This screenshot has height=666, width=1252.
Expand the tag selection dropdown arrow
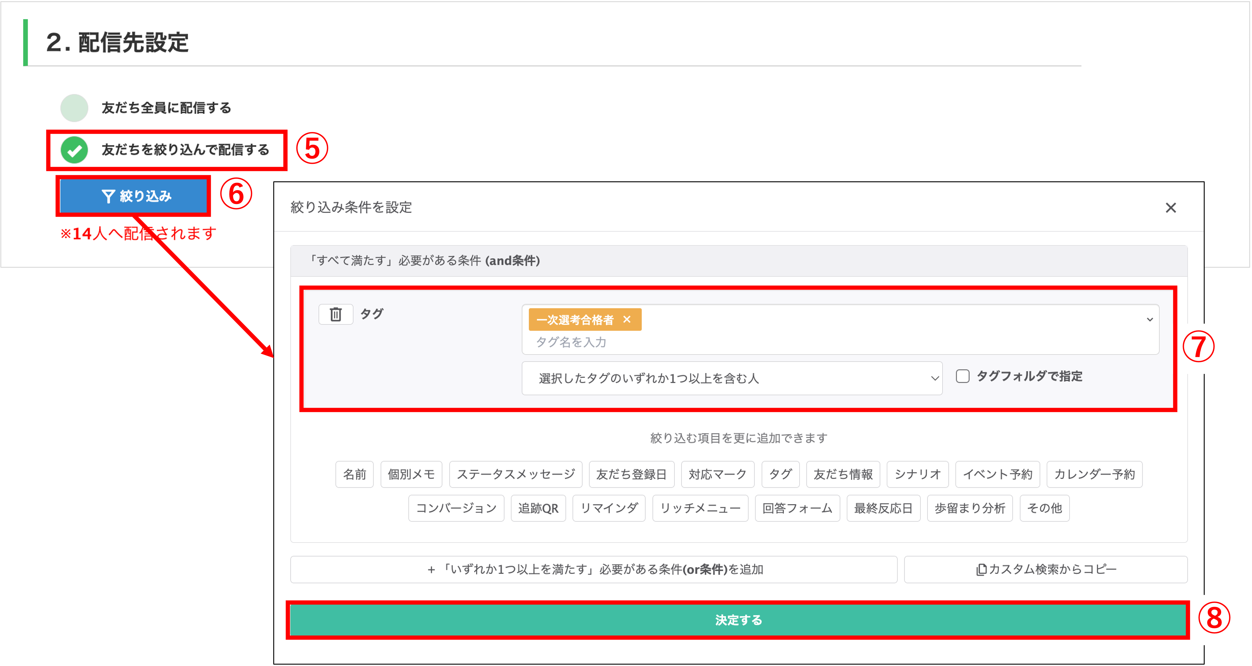coord(1149,320)
